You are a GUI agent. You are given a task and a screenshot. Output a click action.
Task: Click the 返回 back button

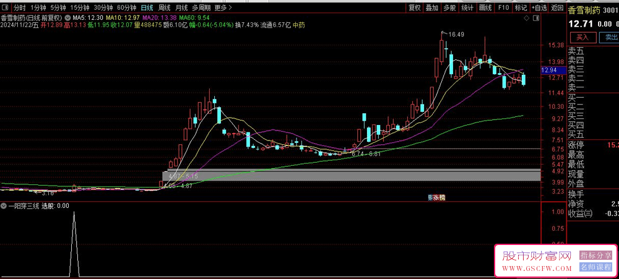click(557, 7)
